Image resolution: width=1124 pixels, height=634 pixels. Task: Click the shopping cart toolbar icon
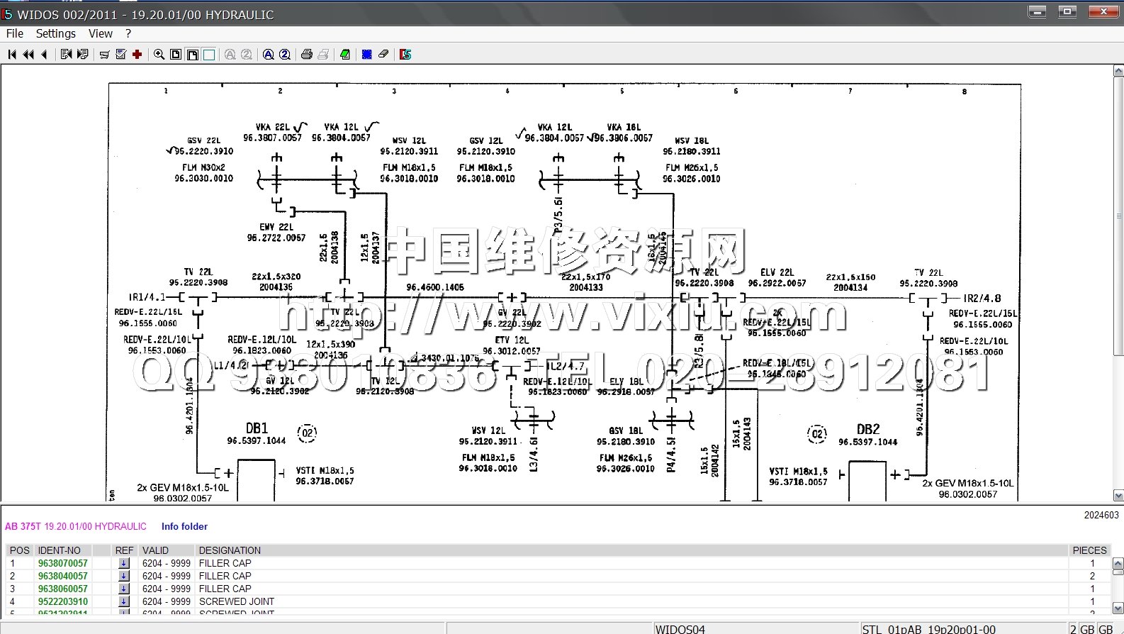104,55
